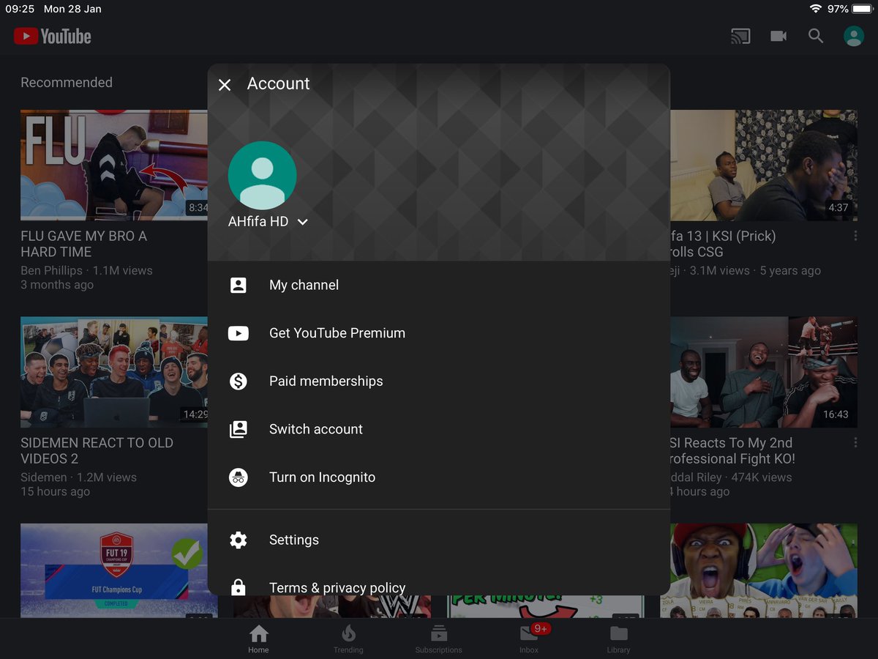Click the My channel person icon
This screenshot has width=878, height=659.
click(x=239, y=285)
